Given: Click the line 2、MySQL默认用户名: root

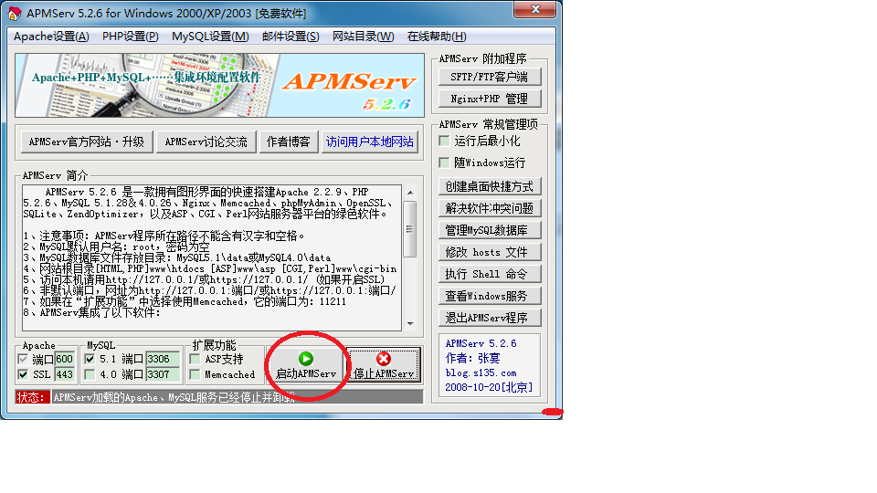Looking at the screenshot, I should click(116, 246).
